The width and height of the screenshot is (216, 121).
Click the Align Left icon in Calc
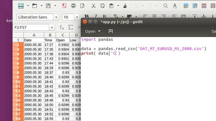tap(145, 16)
